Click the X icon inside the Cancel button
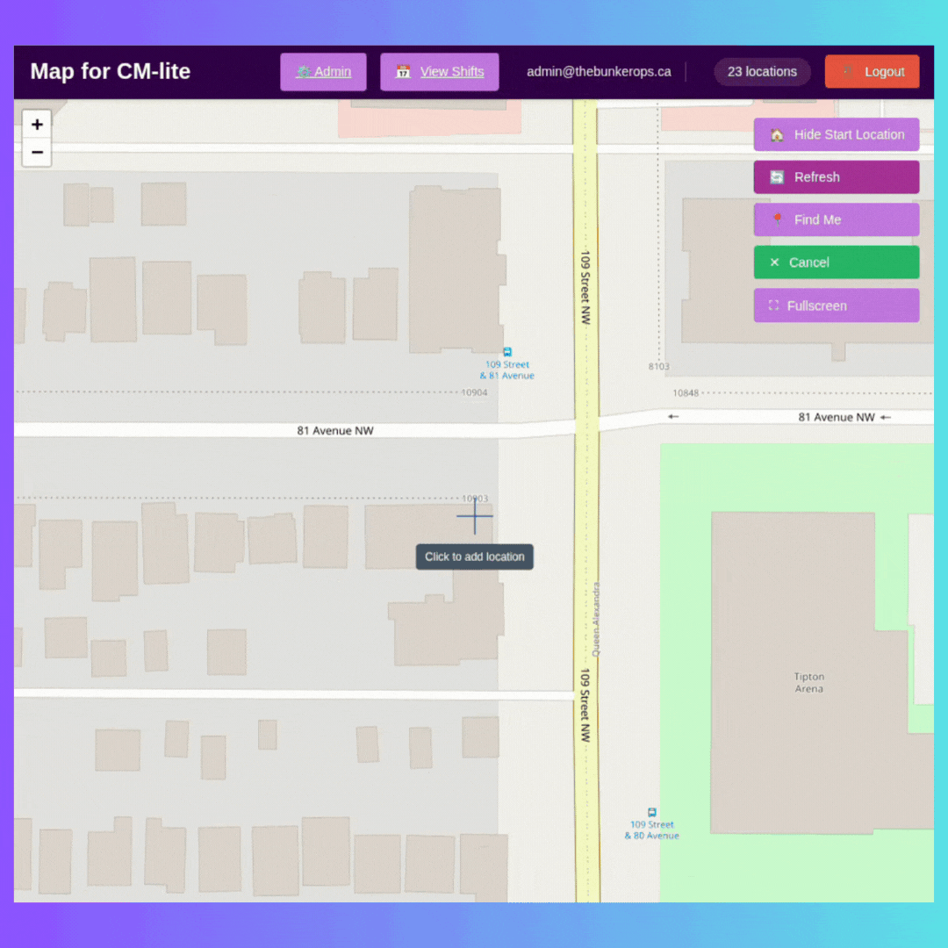Viewport: 948px width, 948px height. (x=774, y=262)
